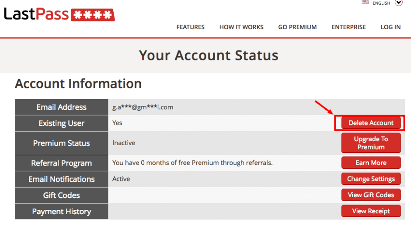Select the Referral Program row label
The image size is (411, 226).
(x=61, y=163)
